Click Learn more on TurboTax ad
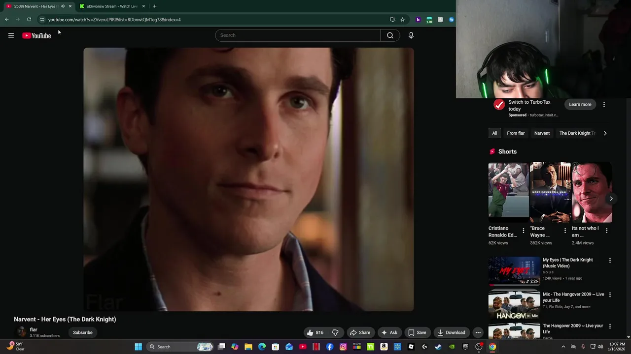This screenshot has height=354, width=631. tap(580, 104)
